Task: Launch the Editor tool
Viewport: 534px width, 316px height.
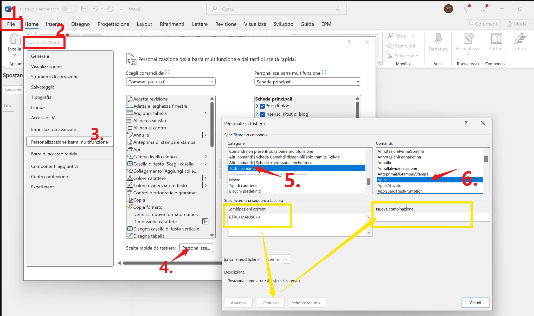Action: [520, 38]
